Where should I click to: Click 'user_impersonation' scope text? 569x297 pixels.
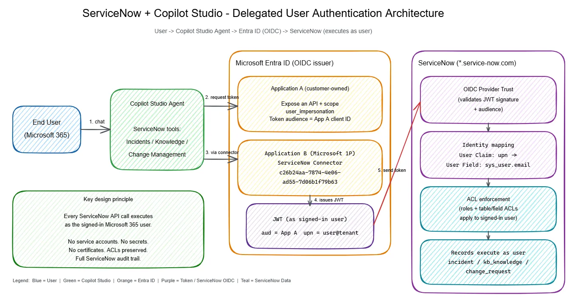tap(310, 112)
